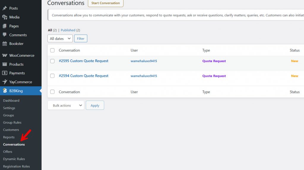The image size is (304, 170).
Task: Open B2BKing Reports page
Action: click(9, 137)
